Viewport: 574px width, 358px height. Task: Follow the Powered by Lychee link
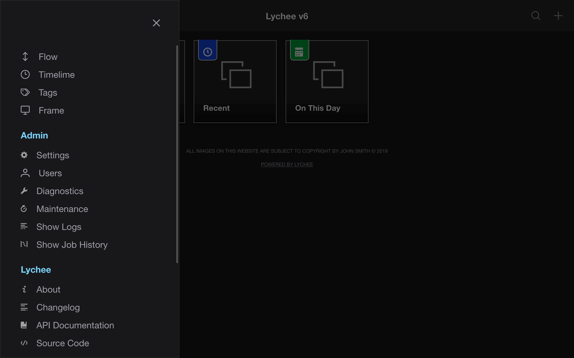point(287,164)
